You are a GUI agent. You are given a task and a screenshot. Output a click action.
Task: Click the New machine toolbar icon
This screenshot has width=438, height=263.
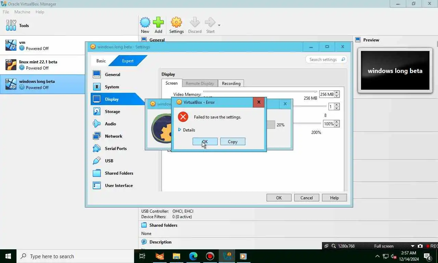(145, 25)
